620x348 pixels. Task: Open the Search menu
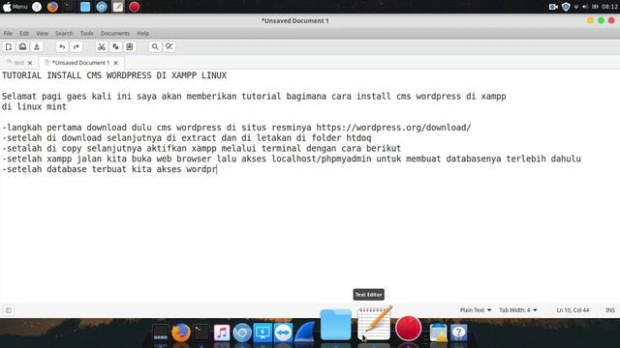pyautogui.click(x=64, y=33)
